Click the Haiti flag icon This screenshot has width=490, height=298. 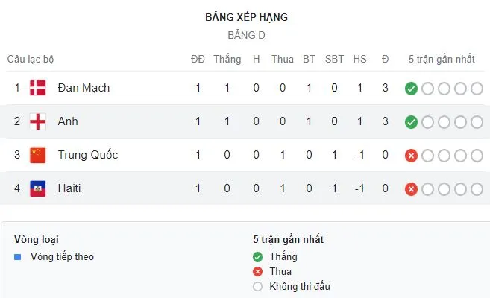[37, 189]
